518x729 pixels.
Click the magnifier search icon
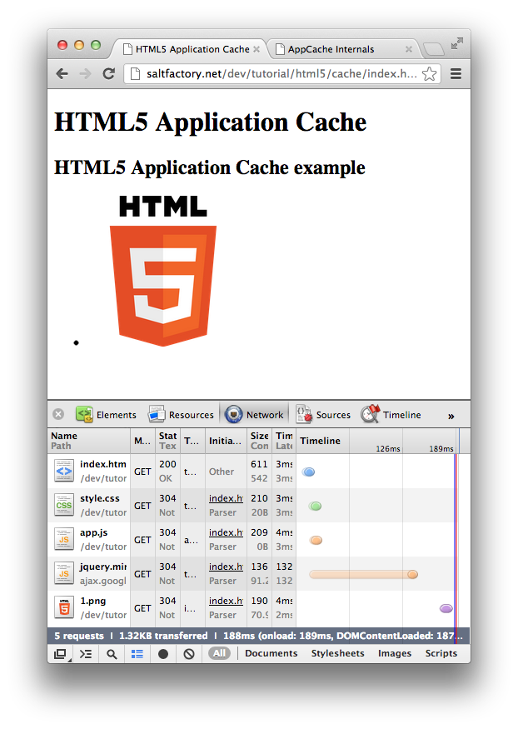click(112, 654)
